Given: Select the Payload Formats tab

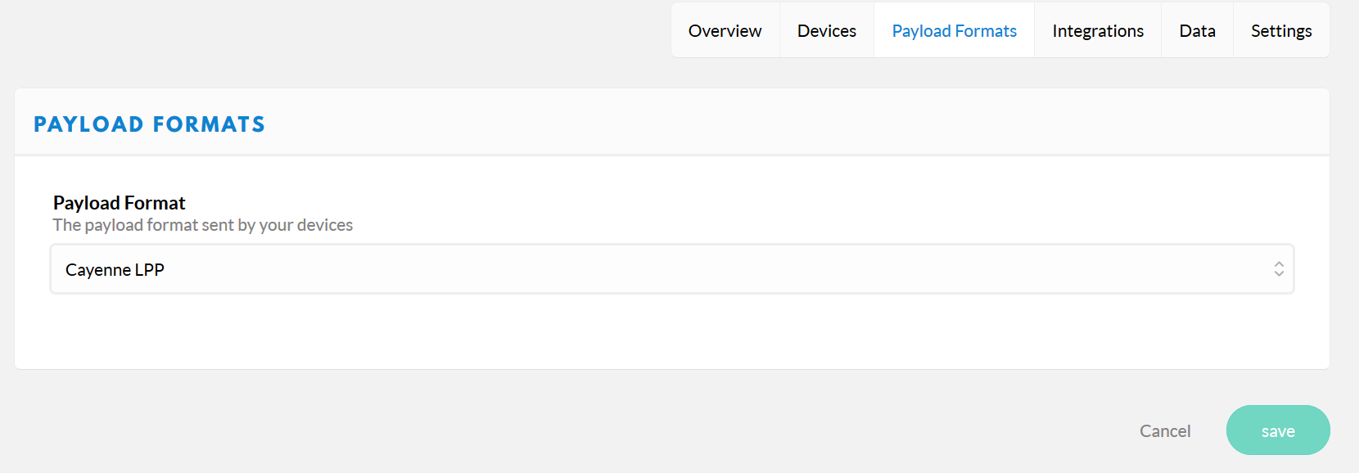Looking at the screenshot, I should [x=954, y=31].
